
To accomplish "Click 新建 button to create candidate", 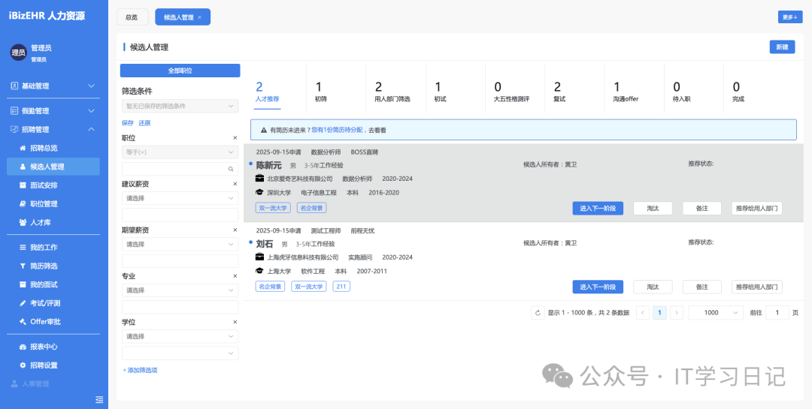I will [x=782, y=47].
